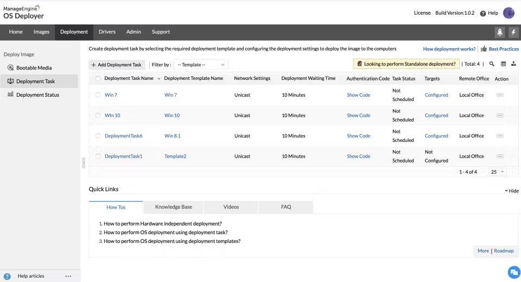Image resolution: width=521 pixels, height=282 pixels.
Task: Expand the rows-per-page 25 dropdown
Action: point(497,172)
